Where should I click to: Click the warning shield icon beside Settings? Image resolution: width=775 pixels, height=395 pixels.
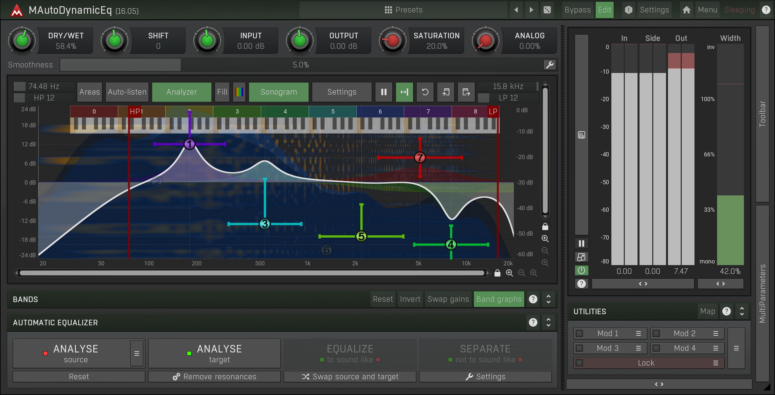coord(628,10)
